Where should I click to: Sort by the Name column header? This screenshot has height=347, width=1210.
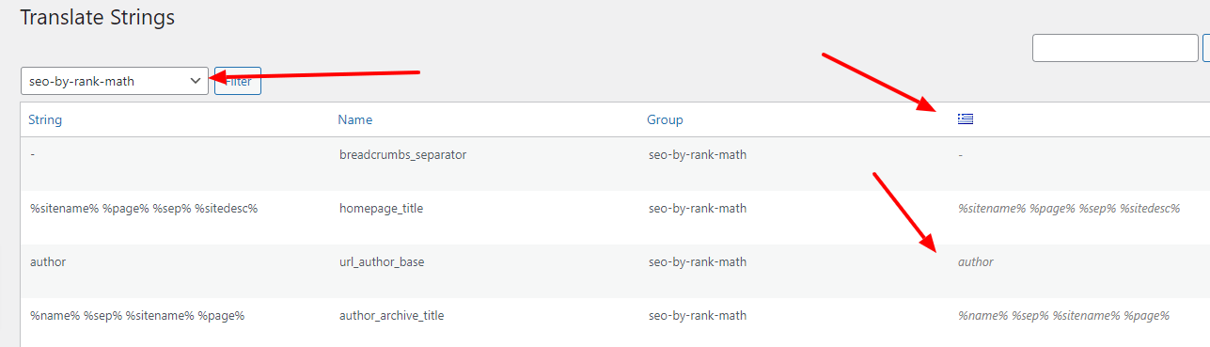coord(355,119)
